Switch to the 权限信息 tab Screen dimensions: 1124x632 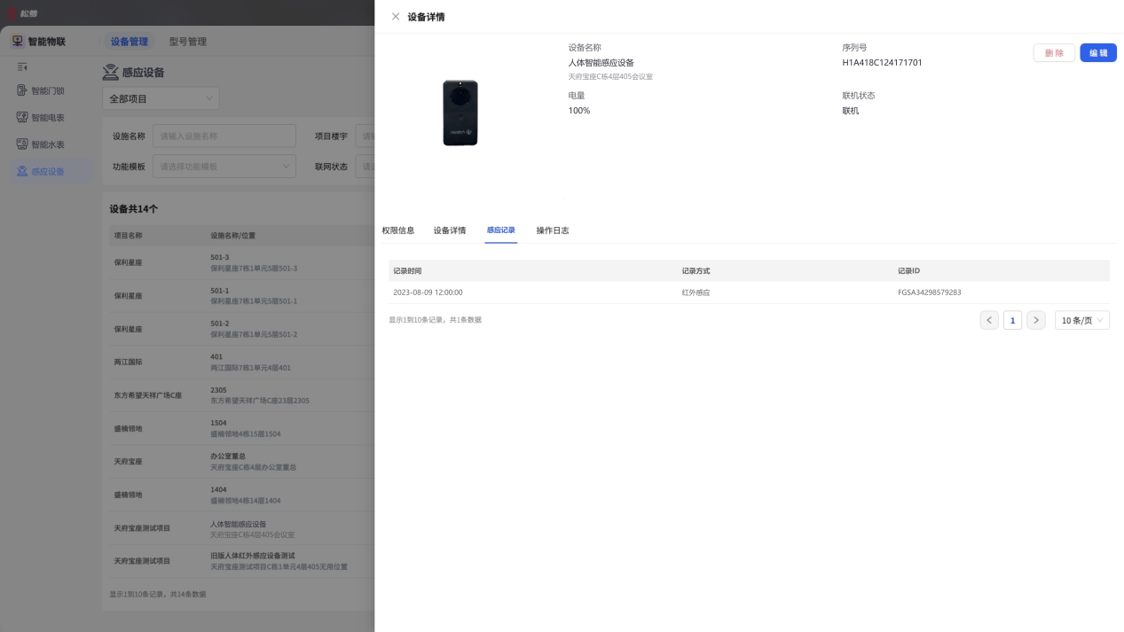click(x=398, y=230)
